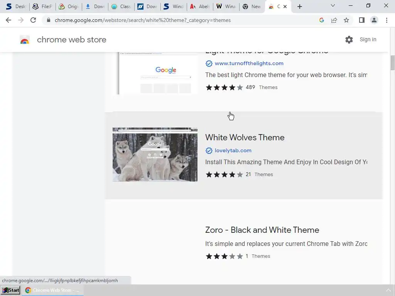Open White Wolves Theme title
Viewport: 395px width, 296px height.
[245, 138]
